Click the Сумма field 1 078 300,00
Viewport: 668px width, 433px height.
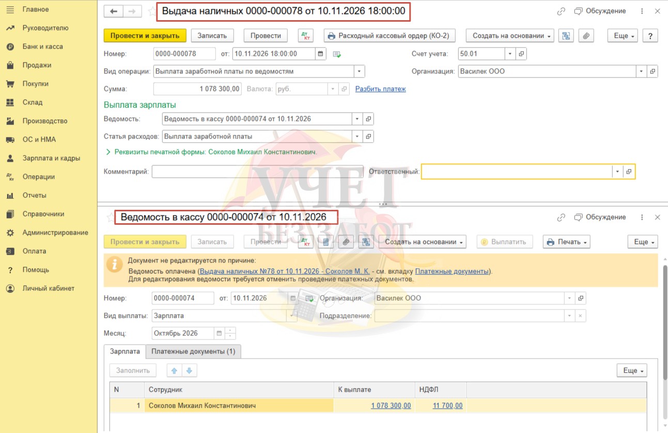coord(197,89)
